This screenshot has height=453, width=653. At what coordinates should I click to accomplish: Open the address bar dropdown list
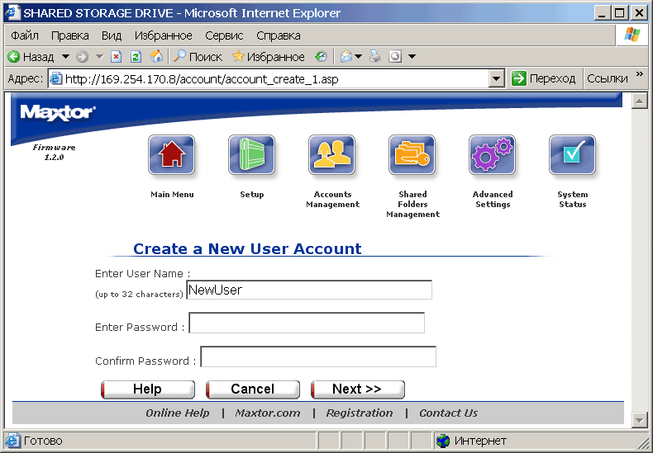coord(497,78)
